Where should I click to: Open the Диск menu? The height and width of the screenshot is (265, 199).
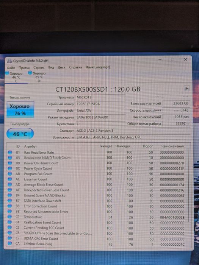[x=61, y=67]
